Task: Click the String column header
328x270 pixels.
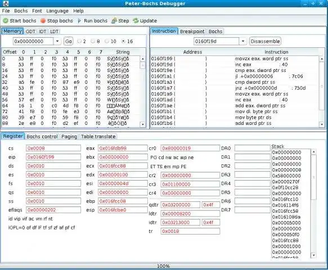Action: pos(123,52)
